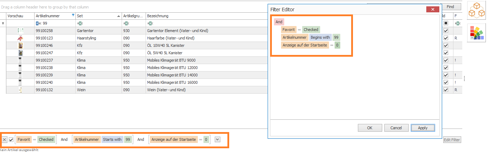This screenshot has width=488, height=156.
Task: Toggle the checkbox in the Wein row
Action: (x=446, y=90)
